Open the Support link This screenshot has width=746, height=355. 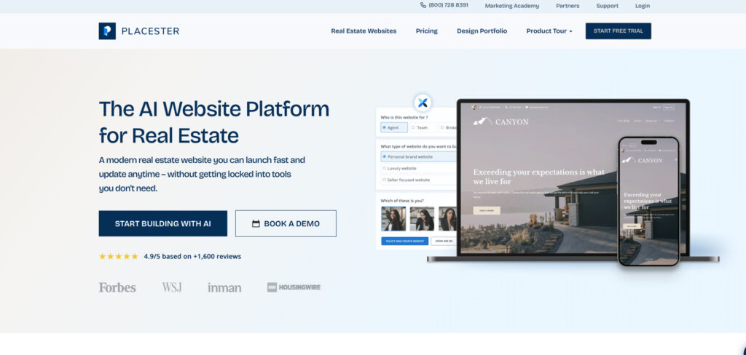click(607, 6)
